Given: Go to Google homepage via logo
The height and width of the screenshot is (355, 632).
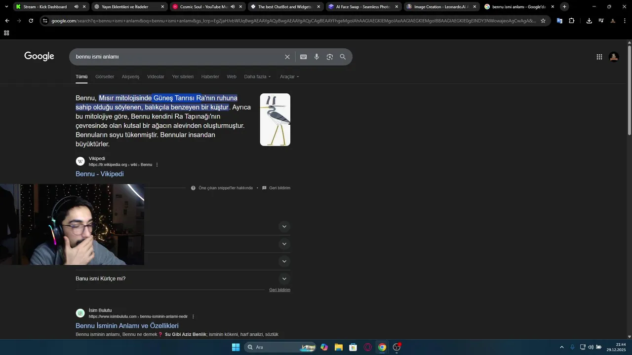Looking at the screenshot, I should tap(39, 56).
